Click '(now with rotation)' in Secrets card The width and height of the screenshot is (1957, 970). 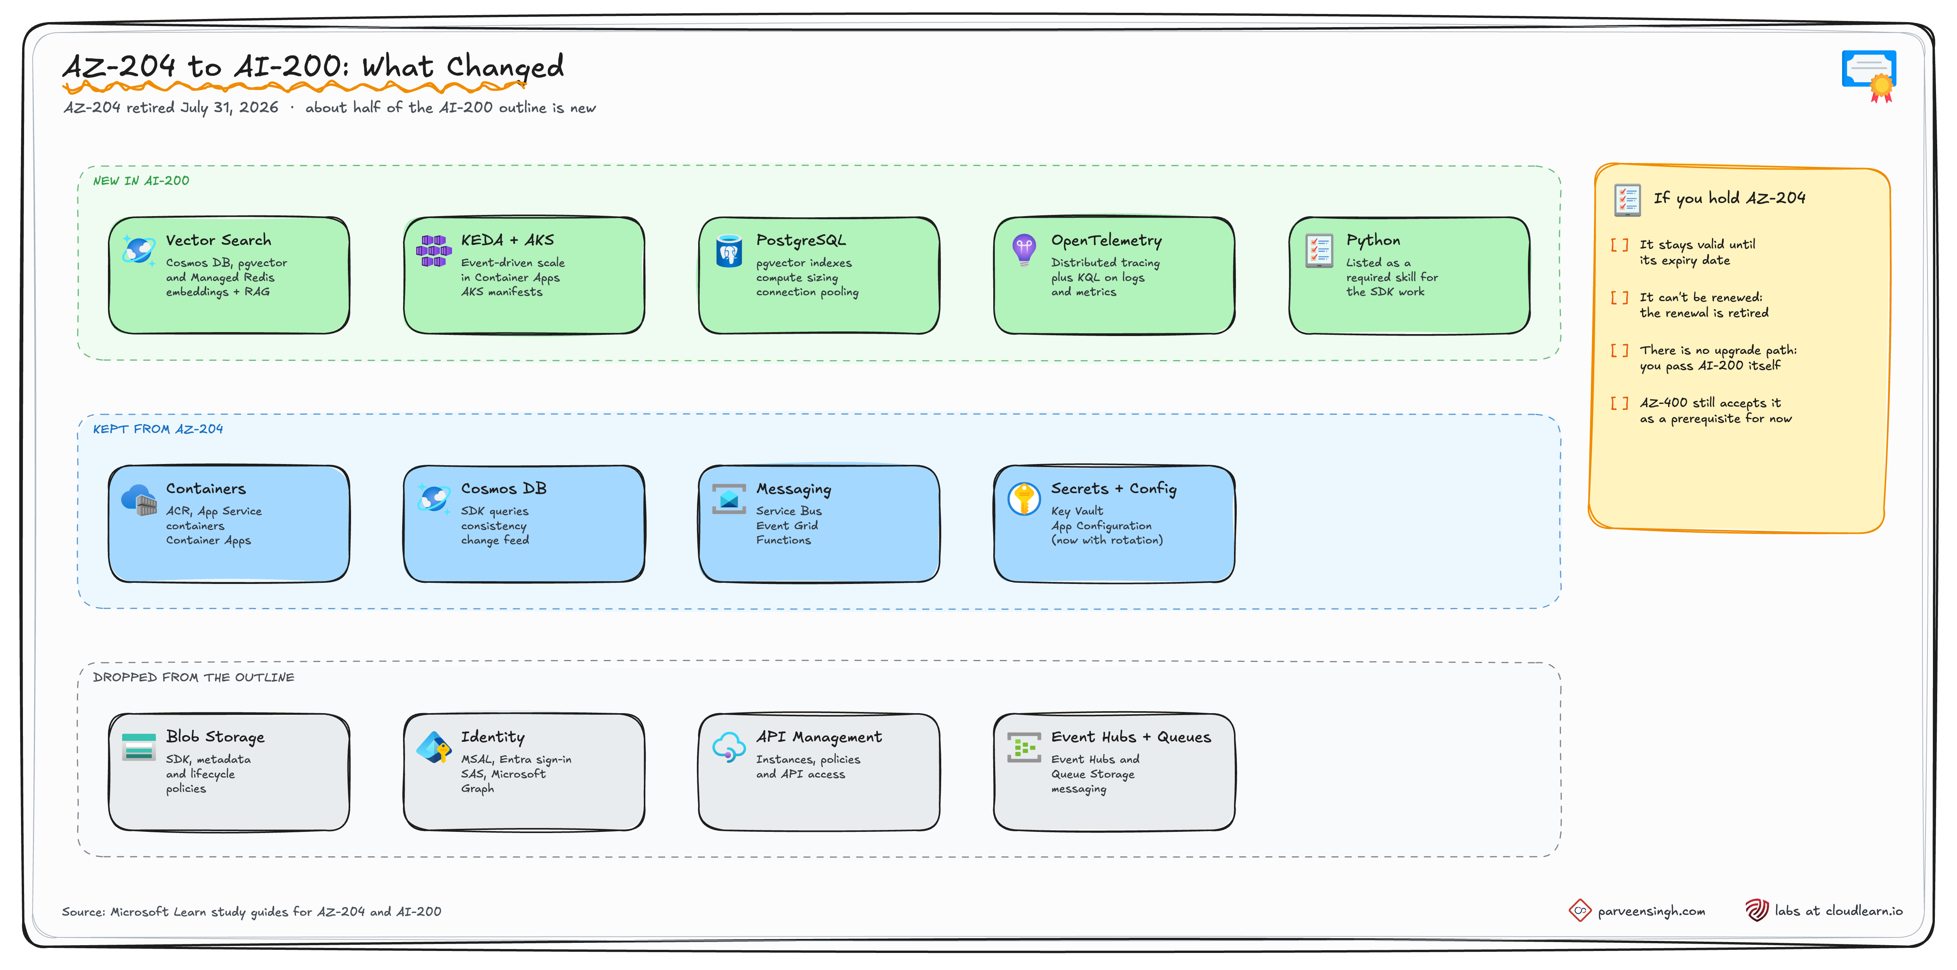(1107, 540)
